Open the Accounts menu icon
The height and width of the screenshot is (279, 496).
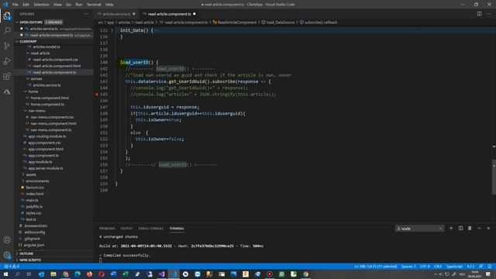[x=7, y=239]
